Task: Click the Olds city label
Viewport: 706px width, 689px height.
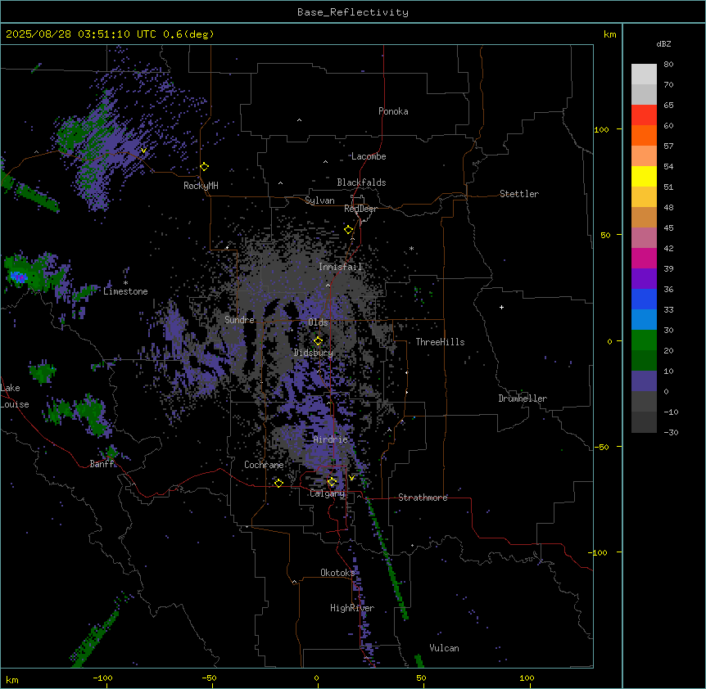Action: click(318, 322)
